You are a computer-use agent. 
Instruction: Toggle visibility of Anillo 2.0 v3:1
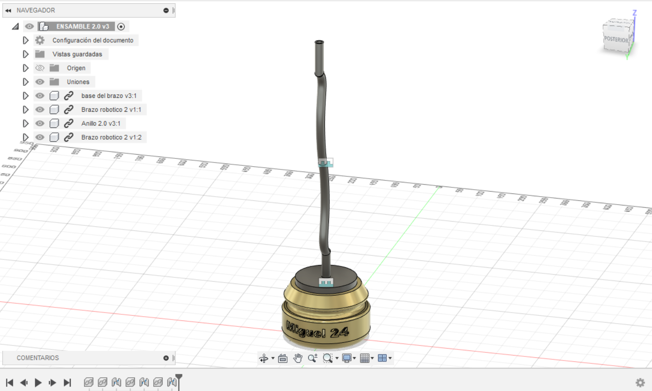pyautogui.click(x=40, y=123)
